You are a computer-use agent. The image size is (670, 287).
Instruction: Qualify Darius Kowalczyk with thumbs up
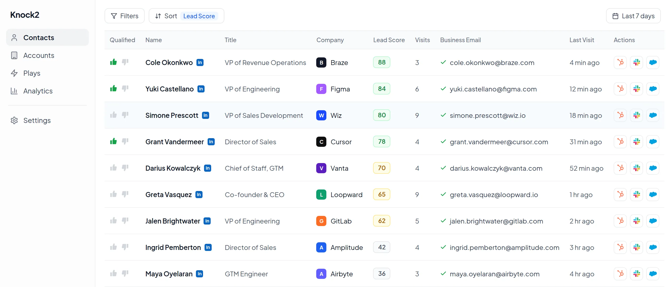pyautogui.click(x=113, y=168)
